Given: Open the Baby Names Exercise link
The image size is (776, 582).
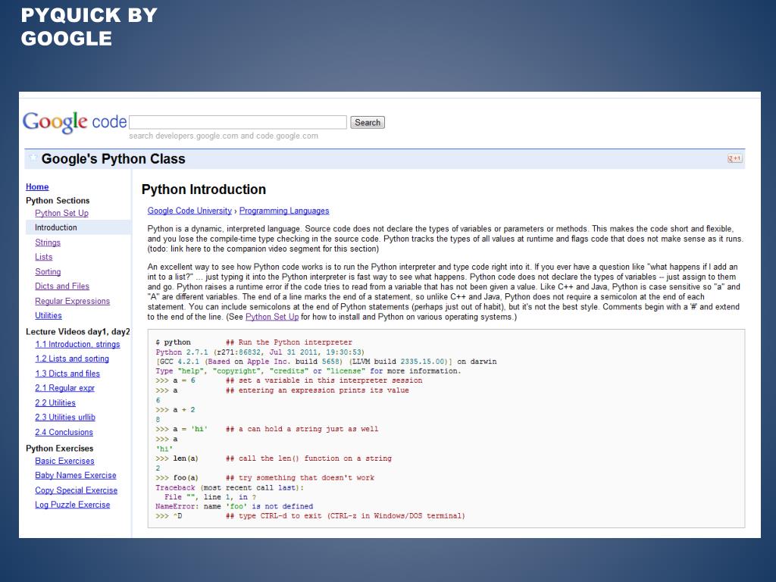Looking at the screenshot, I should click(x=76, y=475).
